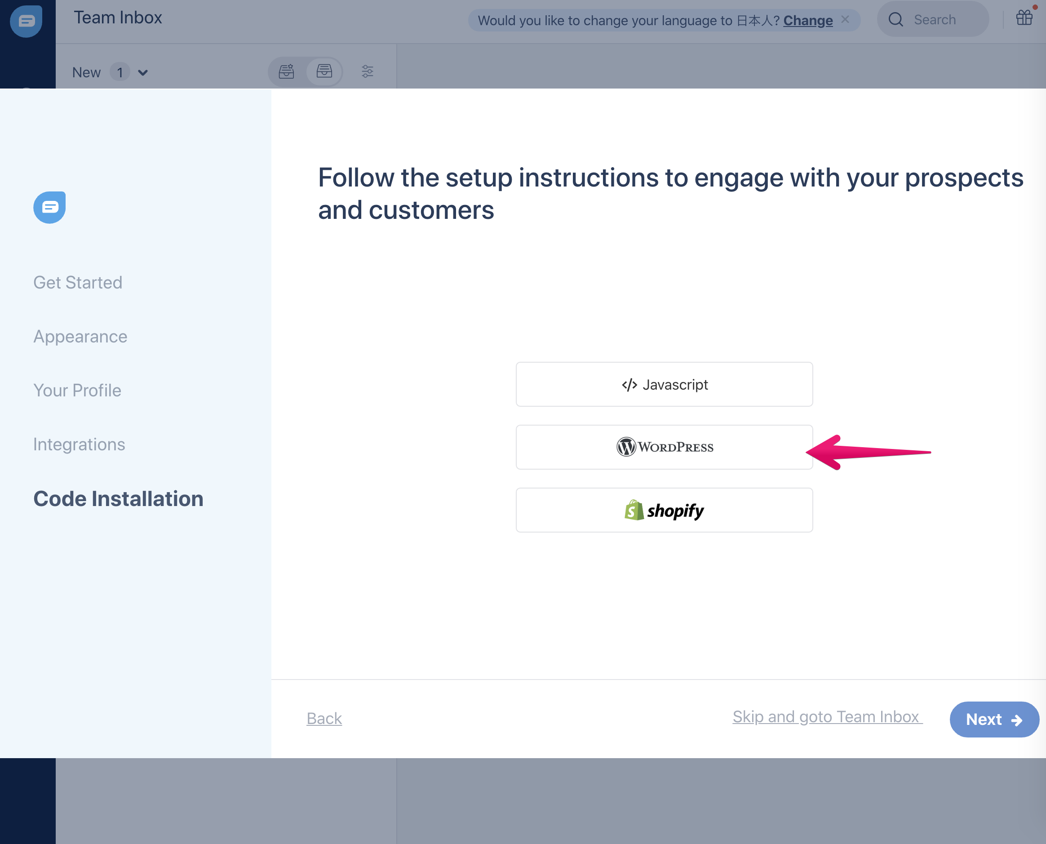This screenshot has height=844, width=1046.
Task: Go to the Appearance step
Action: point(80,337)
